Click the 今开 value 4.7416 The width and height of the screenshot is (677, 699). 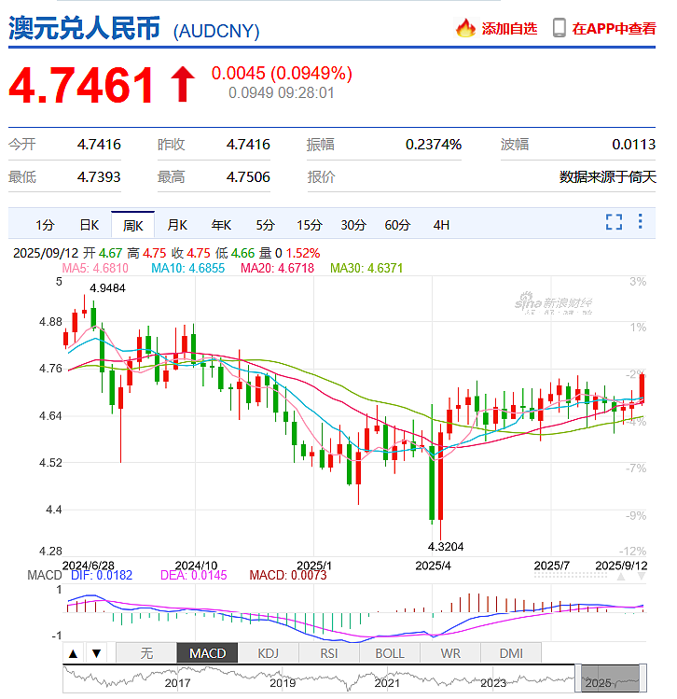pos(99,145)
